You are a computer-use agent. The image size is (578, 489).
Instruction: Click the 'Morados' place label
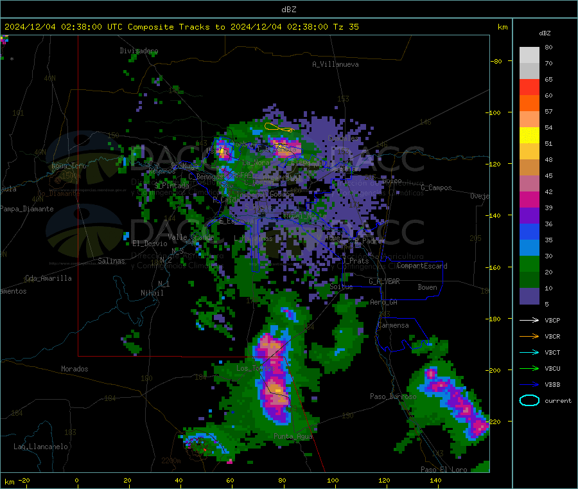[74, 369]
